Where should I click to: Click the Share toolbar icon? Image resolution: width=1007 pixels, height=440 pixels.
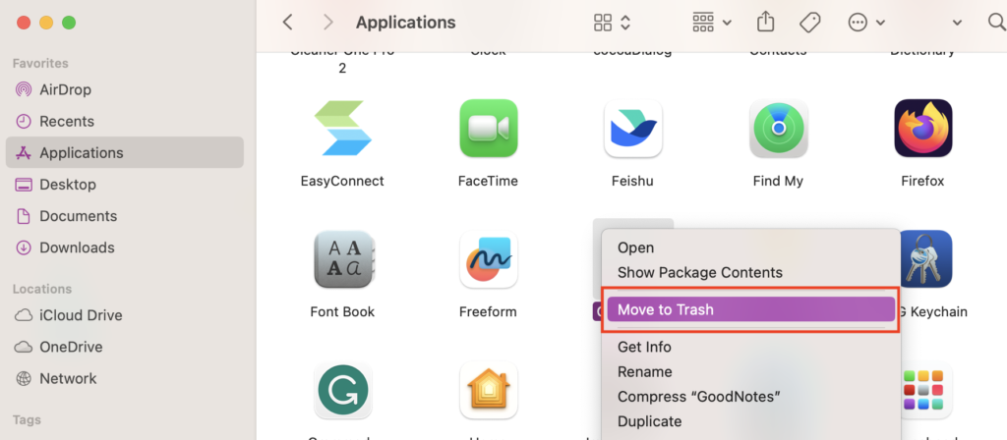pos(765,22)
